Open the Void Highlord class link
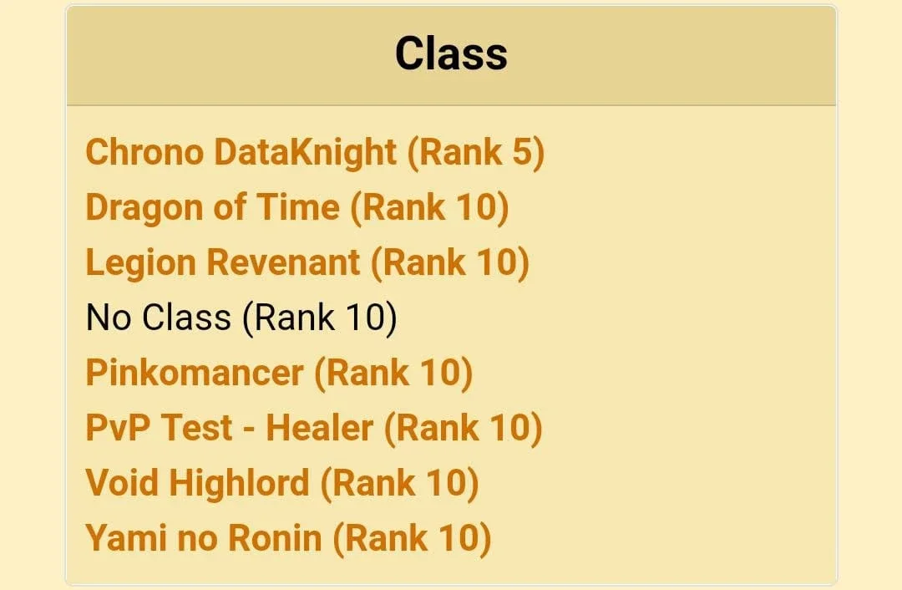The image size is (902, 590). coord(282,482)
